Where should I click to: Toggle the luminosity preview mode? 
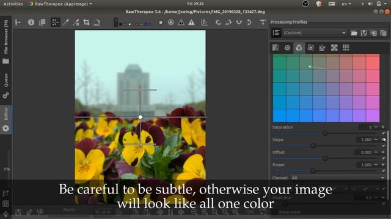tap(151, 24)
